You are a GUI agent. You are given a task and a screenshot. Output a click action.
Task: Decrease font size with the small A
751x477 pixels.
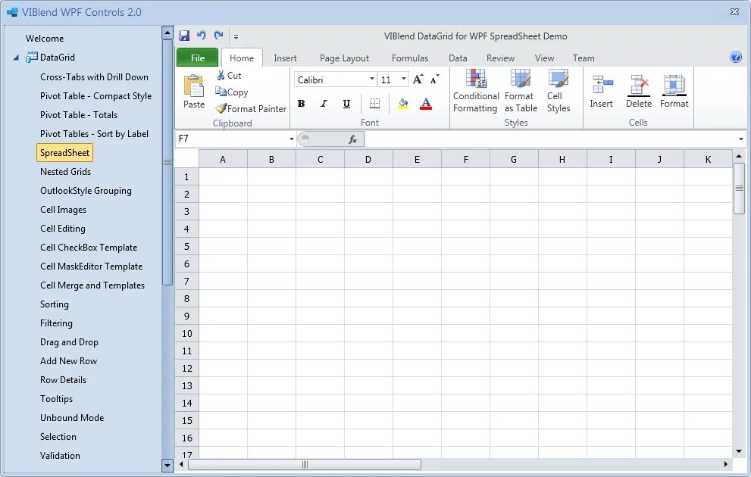[x=434, y=79]
